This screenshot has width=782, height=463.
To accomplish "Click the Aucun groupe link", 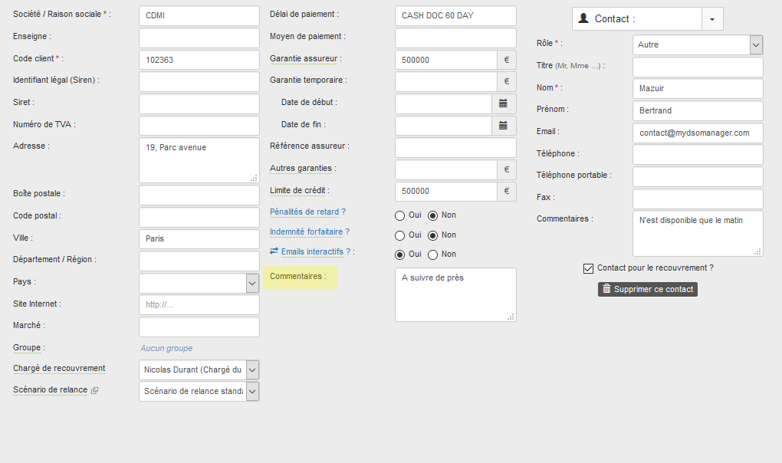I will tap(166, 348).
